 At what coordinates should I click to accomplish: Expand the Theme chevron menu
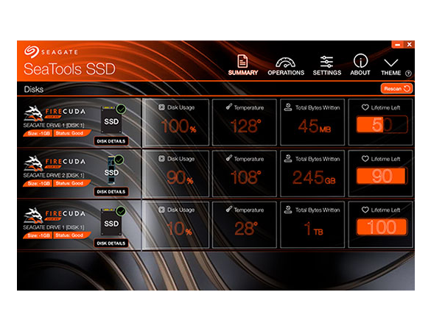pyautogui.click(x=391, y=63)
